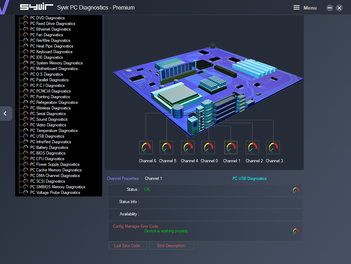351x264 pixels.
Task: Select PC Battery Diagnostics in tree
Action: click(x=49, y=147)
